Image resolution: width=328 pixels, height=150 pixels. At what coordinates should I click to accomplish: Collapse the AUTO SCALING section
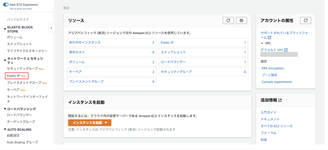[5, 130]
